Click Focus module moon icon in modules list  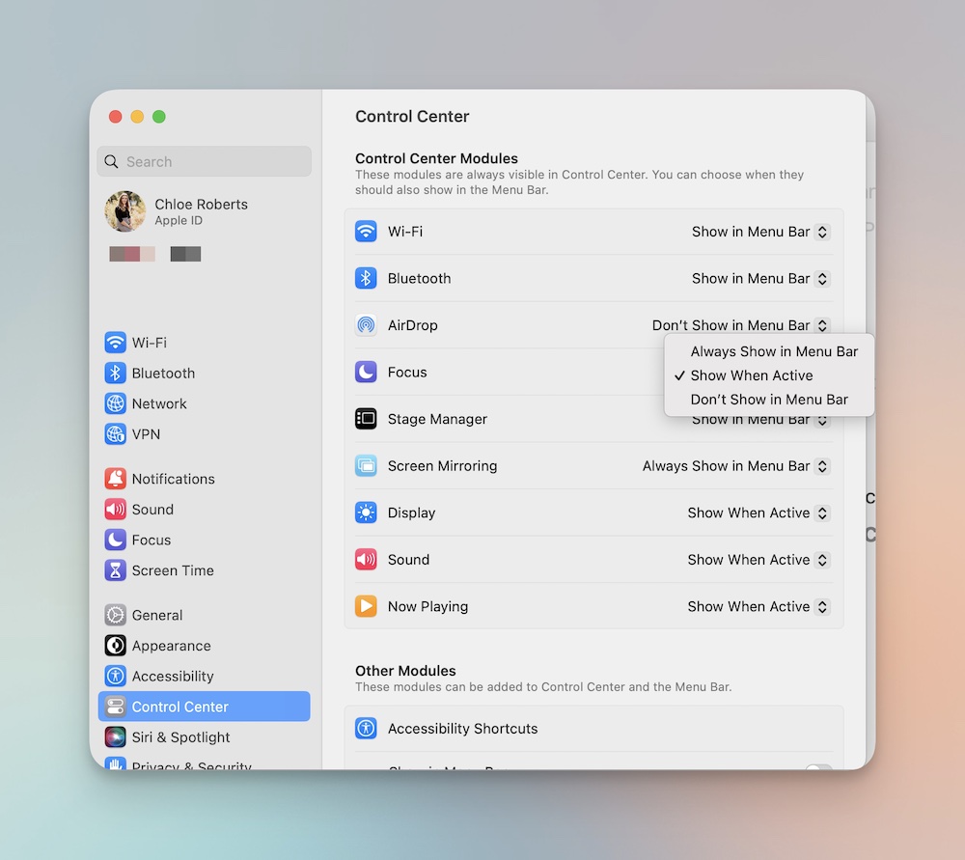click(366, 372)
